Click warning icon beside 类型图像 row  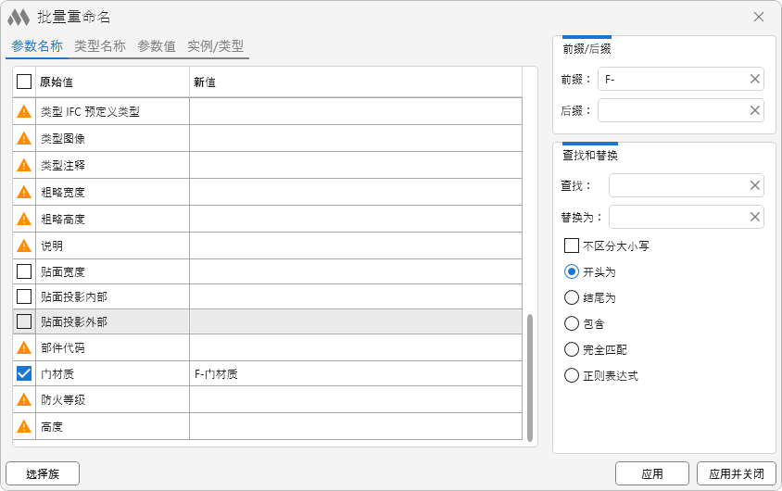tap(24, 139)
